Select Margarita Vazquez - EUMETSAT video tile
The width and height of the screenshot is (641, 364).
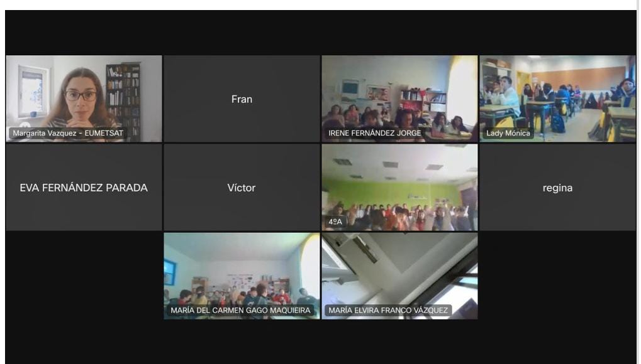coord(84,99)
